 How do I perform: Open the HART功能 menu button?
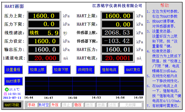coord(12,105)
